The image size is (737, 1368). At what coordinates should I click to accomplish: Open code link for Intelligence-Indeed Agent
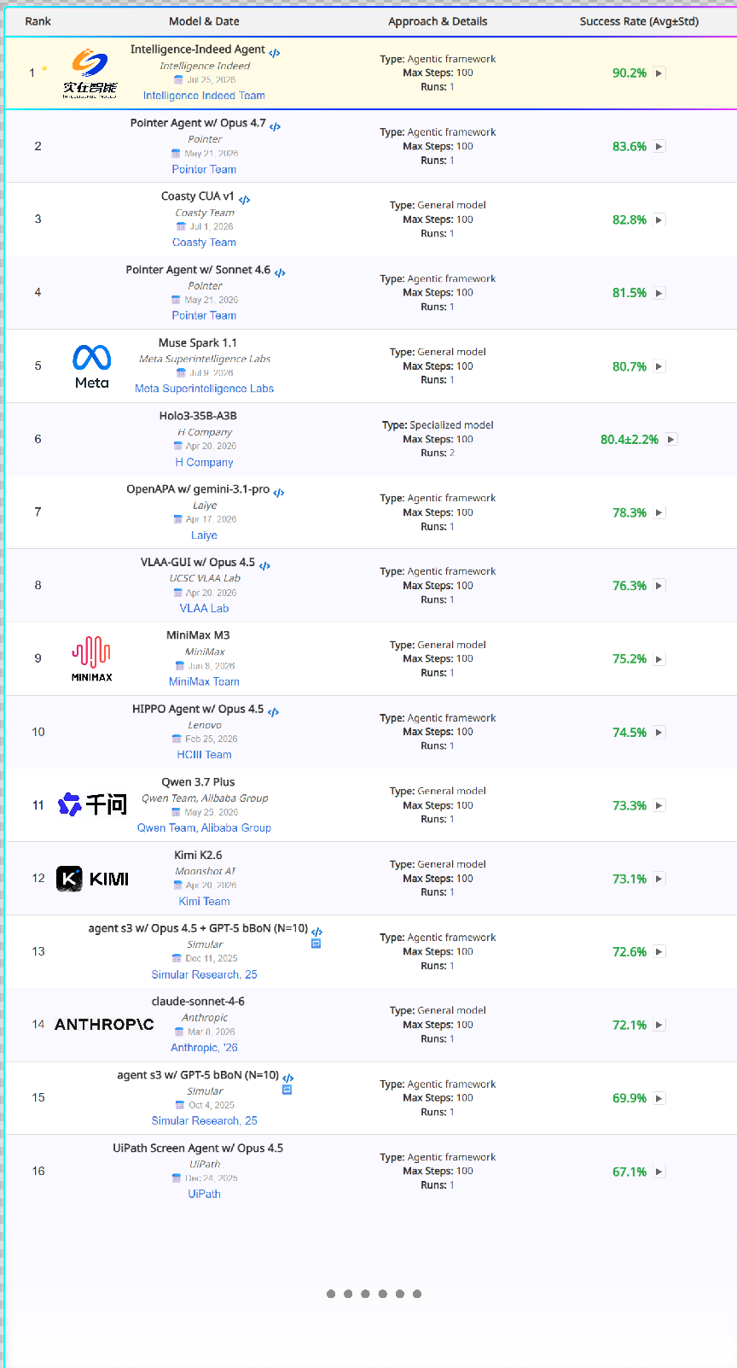pos(274,53)
